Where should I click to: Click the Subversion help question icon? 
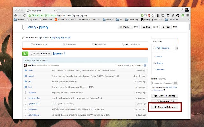(x=164, y=90)
